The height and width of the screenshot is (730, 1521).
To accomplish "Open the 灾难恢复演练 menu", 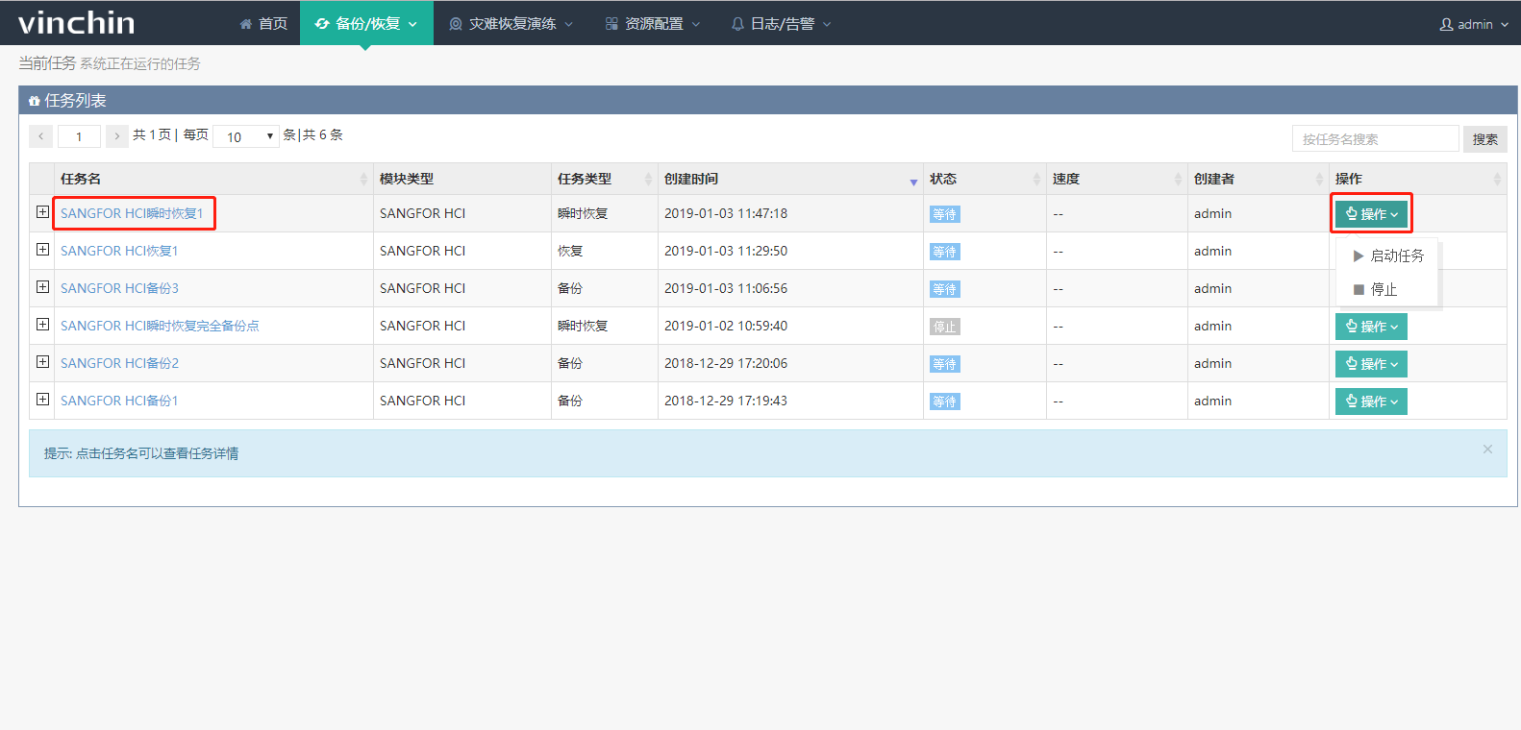I will point(511,23).
